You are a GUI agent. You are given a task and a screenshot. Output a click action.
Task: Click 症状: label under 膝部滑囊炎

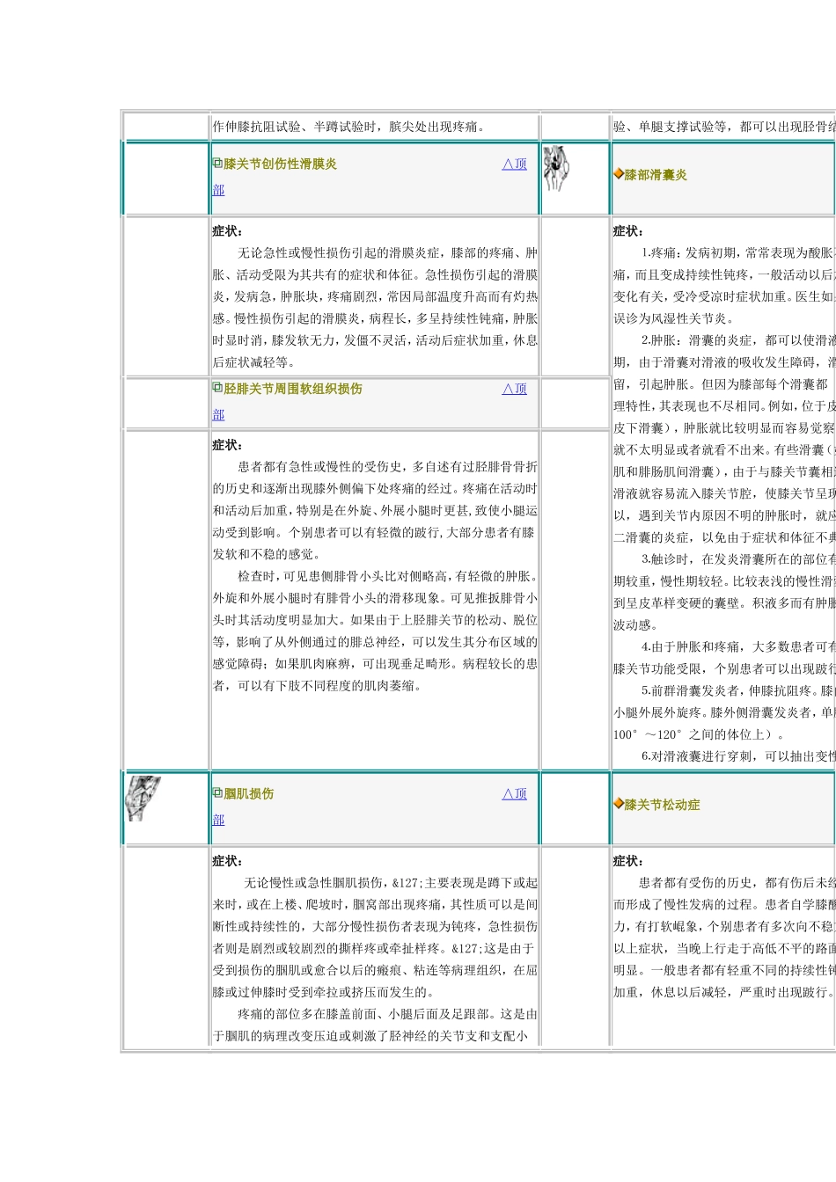pyautogui.click(x=628, y=231)
